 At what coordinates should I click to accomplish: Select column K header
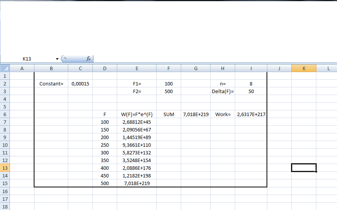304,69
